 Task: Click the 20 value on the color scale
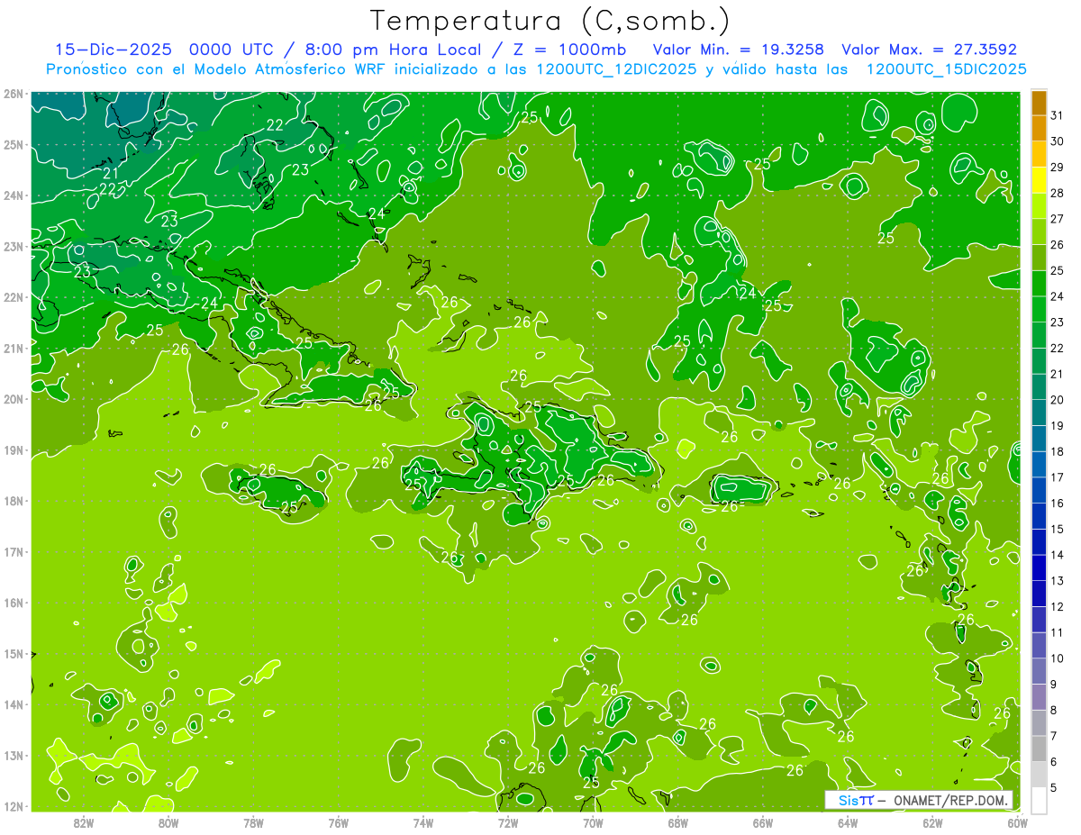click(x=1057, y=400)
